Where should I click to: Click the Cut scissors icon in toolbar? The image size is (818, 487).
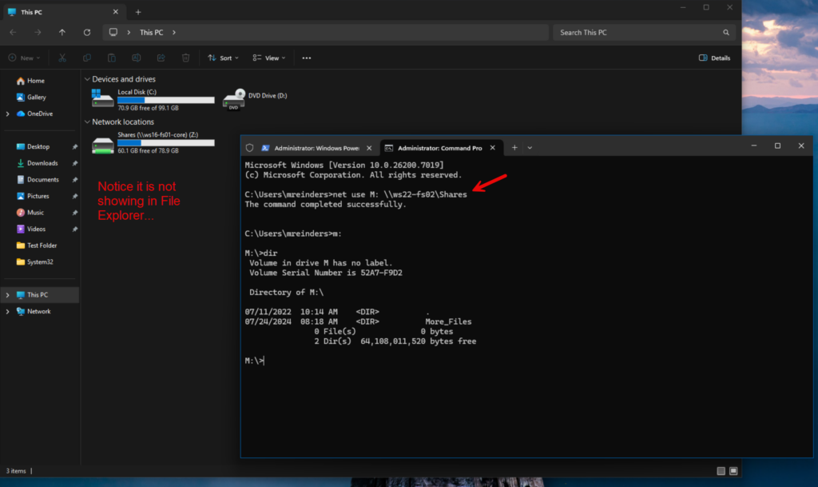point(62,58)
